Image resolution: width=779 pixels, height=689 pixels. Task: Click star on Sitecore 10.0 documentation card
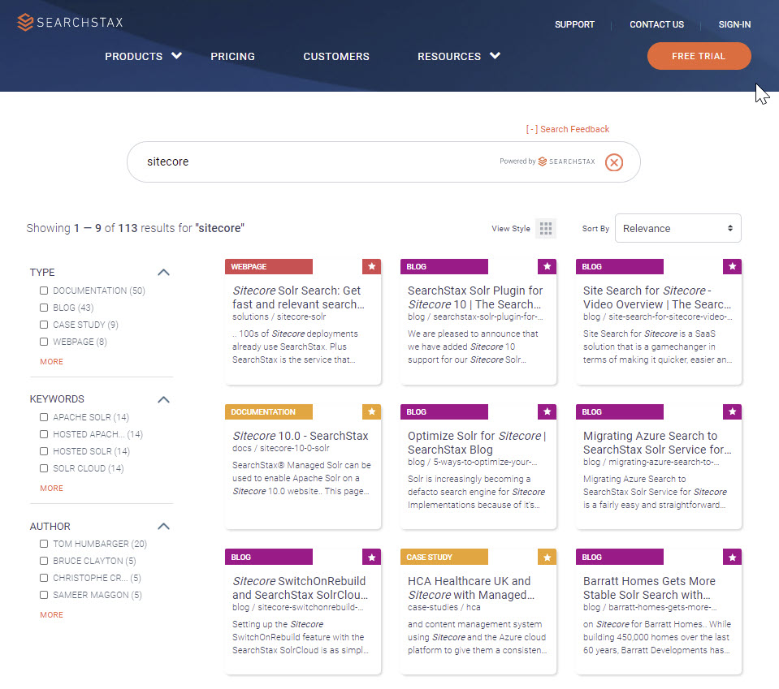(x=371, y=412)
